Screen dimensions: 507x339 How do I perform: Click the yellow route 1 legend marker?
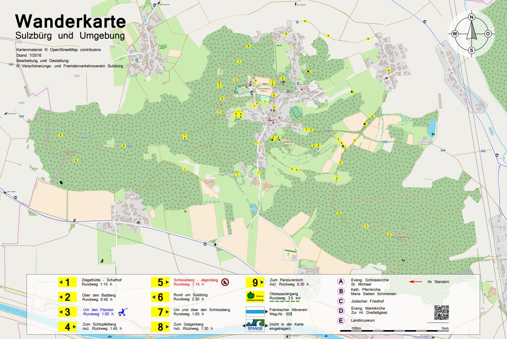67,282
